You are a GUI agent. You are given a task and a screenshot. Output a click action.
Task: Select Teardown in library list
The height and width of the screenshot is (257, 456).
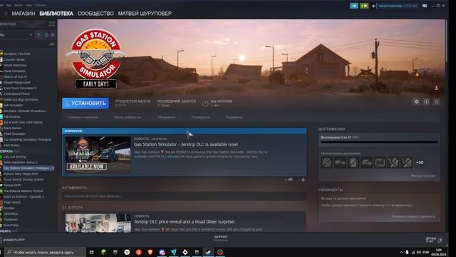tap(11, 219)
